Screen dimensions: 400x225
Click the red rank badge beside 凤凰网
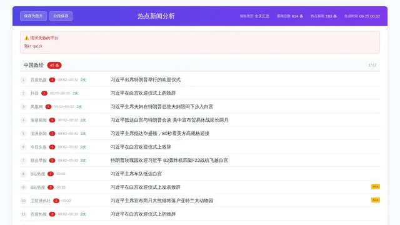[48, 107]
